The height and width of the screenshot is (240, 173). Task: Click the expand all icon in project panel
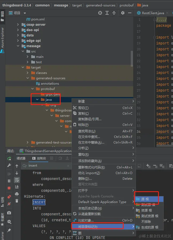click(x=107, y=13)
